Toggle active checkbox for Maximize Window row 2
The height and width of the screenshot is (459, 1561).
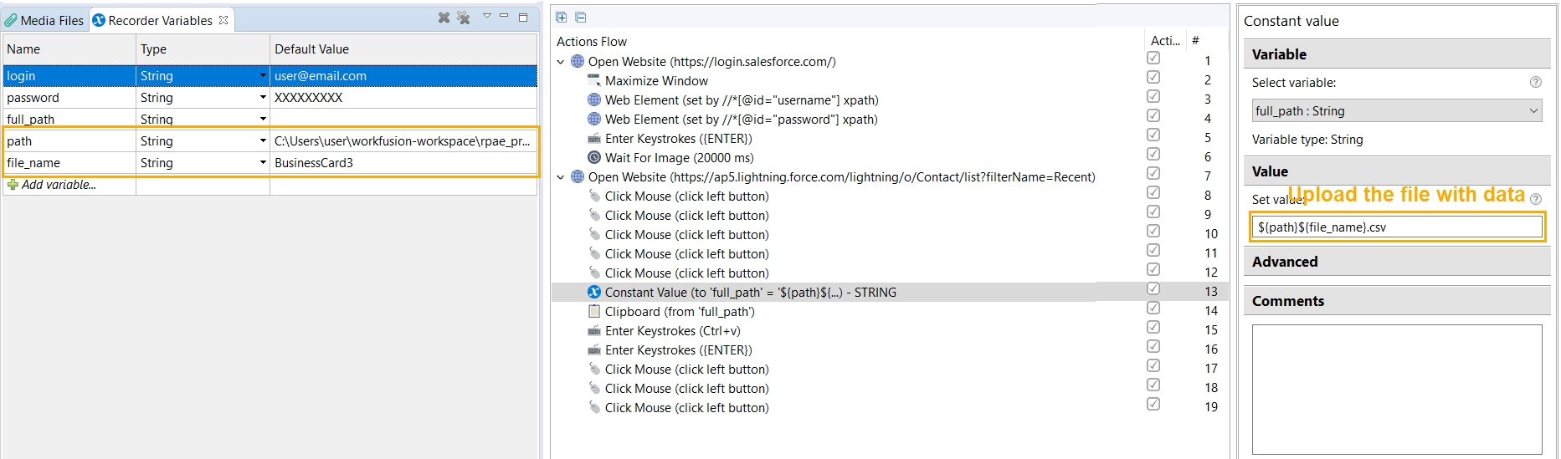1153,77
